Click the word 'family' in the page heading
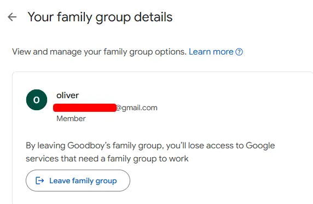Viewport: 313px width, 204px height. click(x=74, y=17)
